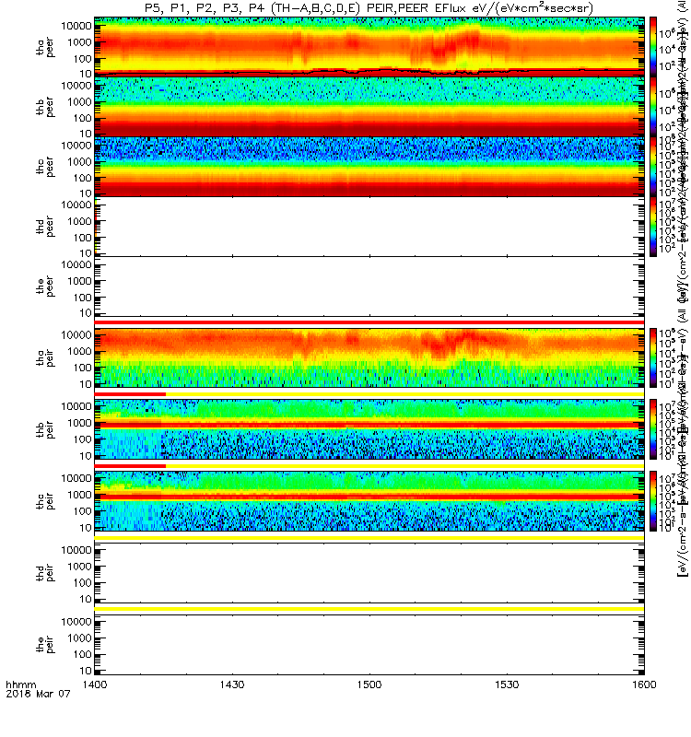Click inside the thc peer spectrogram panel
The width and height of the screenshot is (691, 737).
[x=369, y=167]
